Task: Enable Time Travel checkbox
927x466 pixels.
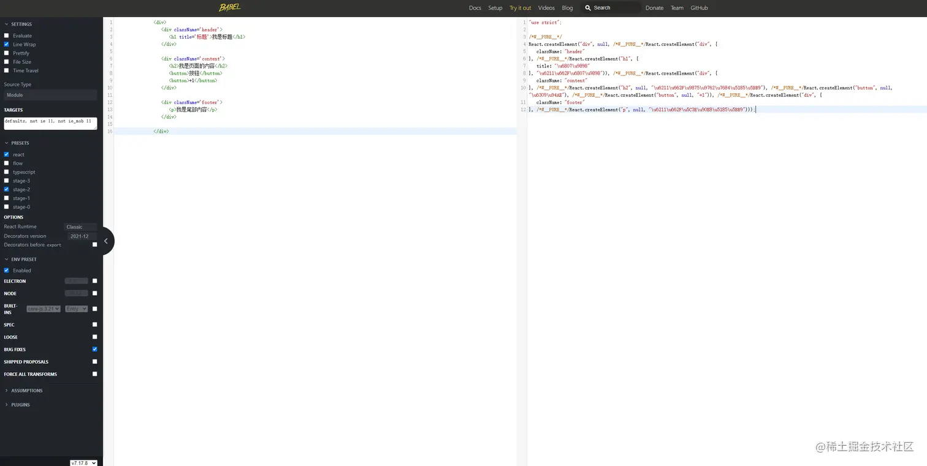Action: pyautogui.click(x=7, y=70)
